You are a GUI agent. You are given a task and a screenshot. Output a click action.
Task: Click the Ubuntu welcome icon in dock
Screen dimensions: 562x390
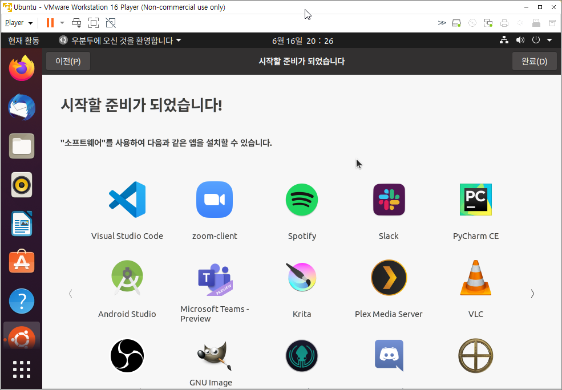coord(22,337)
